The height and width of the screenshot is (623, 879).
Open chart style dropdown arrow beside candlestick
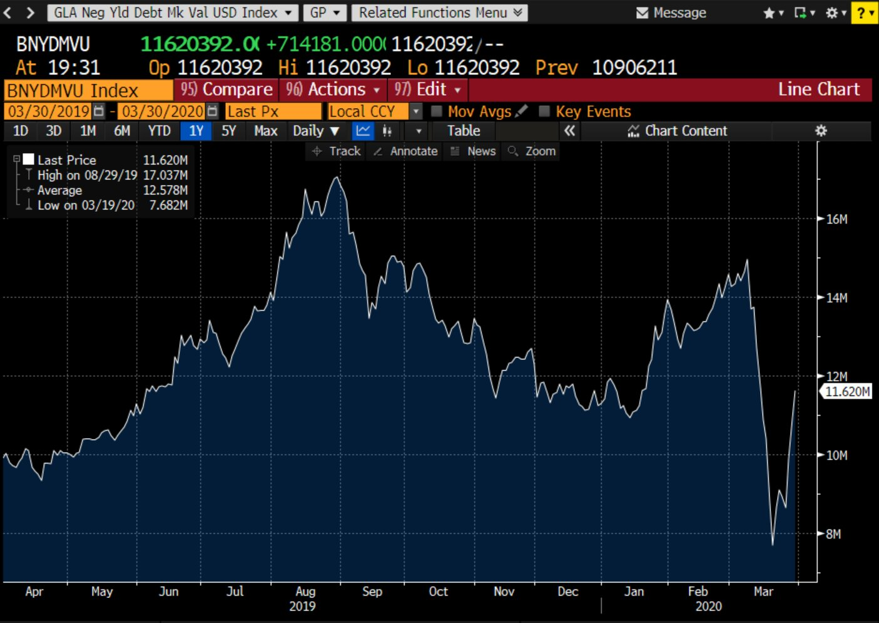click(x=419, y=131)
